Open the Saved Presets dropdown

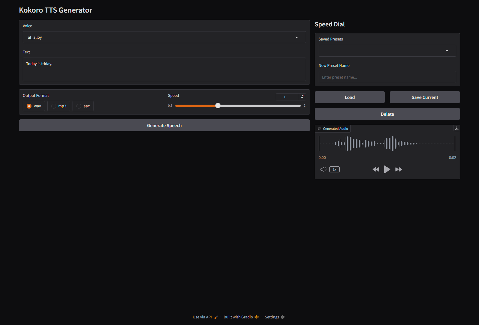[x=387, y=51]
